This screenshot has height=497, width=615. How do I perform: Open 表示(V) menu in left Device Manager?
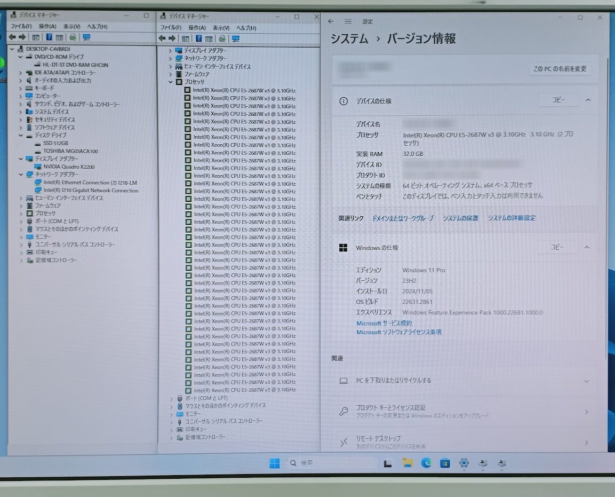click(72, 26)
